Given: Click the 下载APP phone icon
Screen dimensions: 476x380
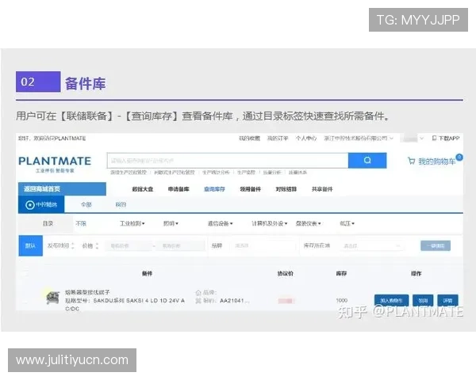Looking at the screenshot, I should [434, 139].
